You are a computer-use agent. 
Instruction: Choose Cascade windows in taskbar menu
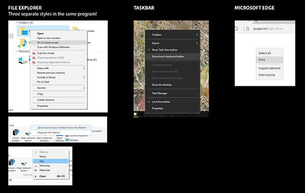(x=172, y=65)
